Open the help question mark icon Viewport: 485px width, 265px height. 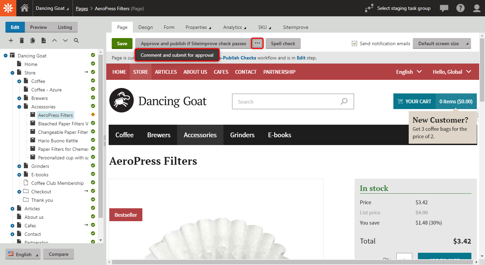click(x=460, y=8)
